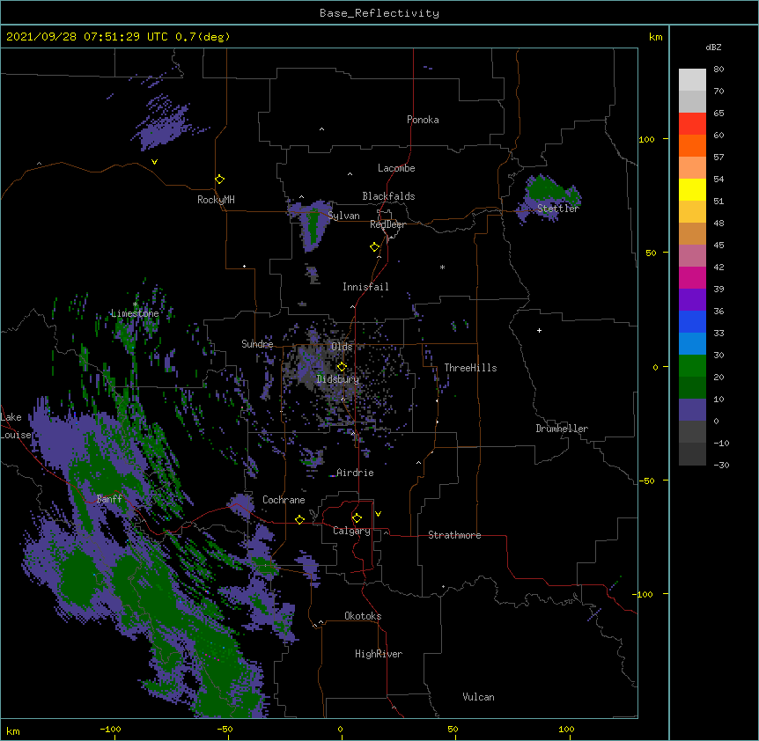Click the HighRiver town label
759x741 pixels.
coord(379,654)
